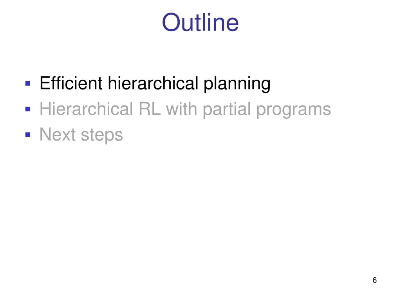The height and width of the screenshot is (300, 401).
Task: Click the grey word "Hierarchical" in second bullet
Action: coord(86,109)
